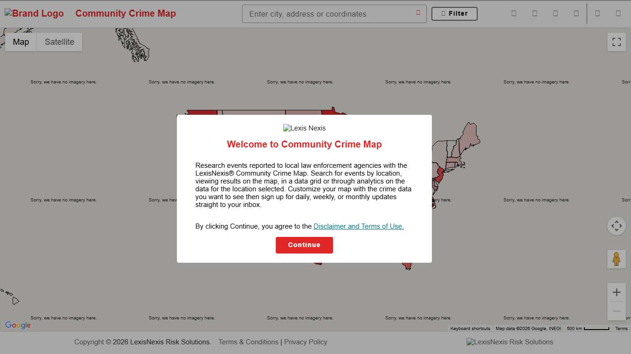Image resolution: width=631 pixels, height=354 pixels.
Task: Zoom in using the plus icon
Action: (x=617, y=292)
